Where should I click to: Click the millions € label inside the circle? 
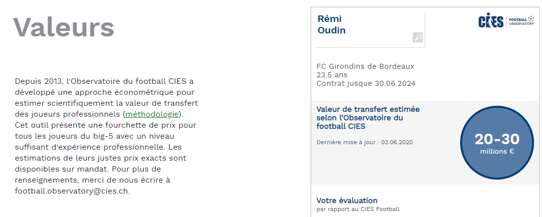coord(497,152)
